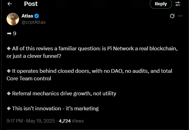Image resolution: width=189 pixels, height=130 pixels.
Task: Click the blue verified badge
Action: click(x=36, y=16)
